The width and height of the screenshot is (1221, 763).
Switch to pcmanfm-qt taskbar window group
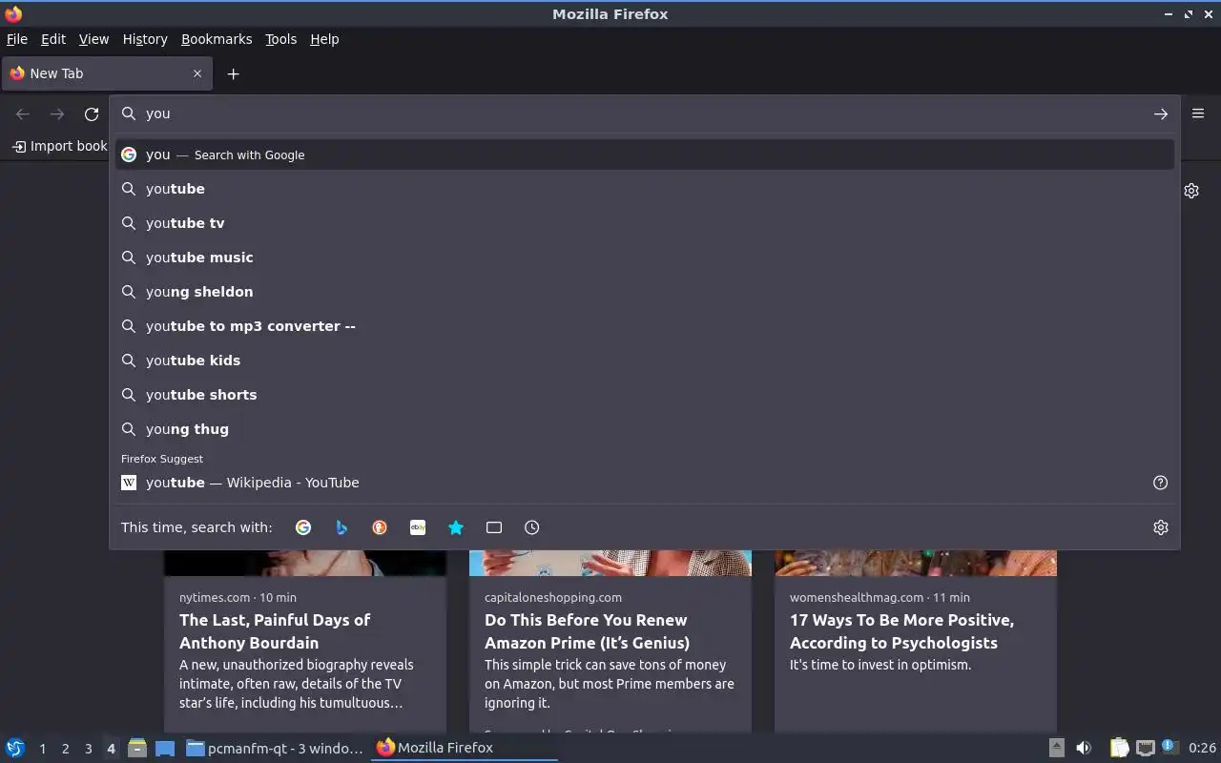[x=275, y=748]
